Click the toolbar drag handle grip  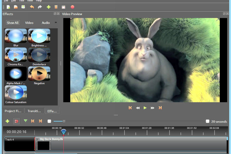[4, 7]
